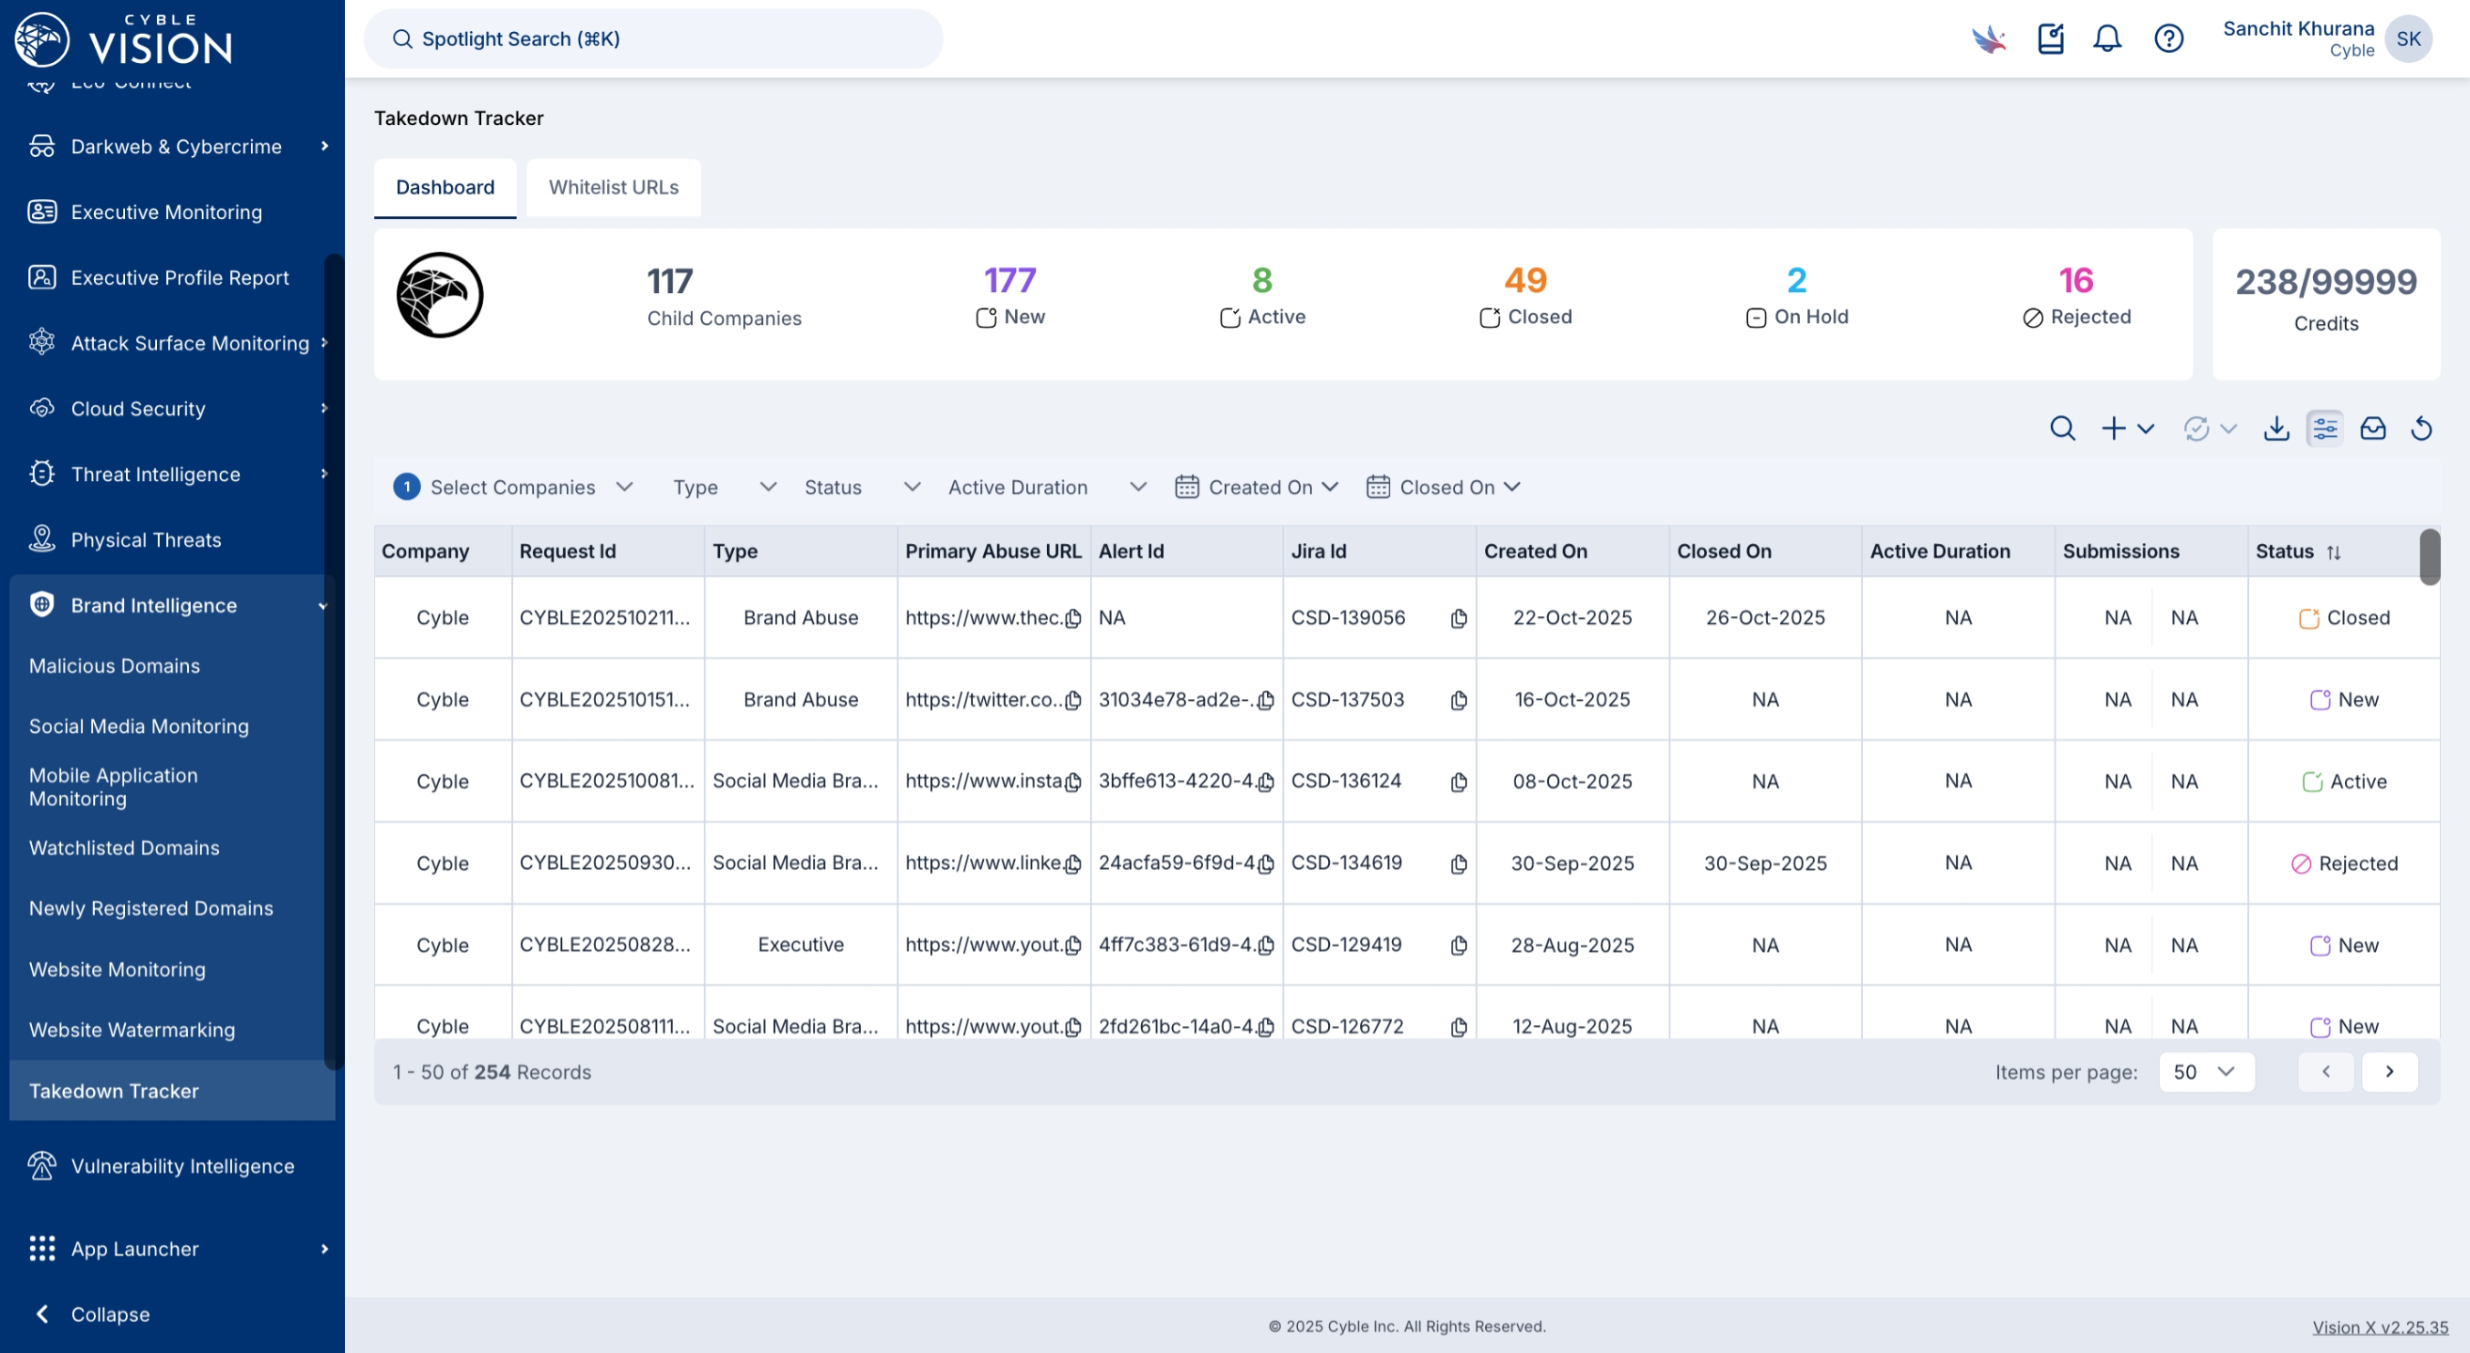The width and height of the screenshot is (2470, 1353).
Task: Open the Created On date filter
Action: (1256, 487)
